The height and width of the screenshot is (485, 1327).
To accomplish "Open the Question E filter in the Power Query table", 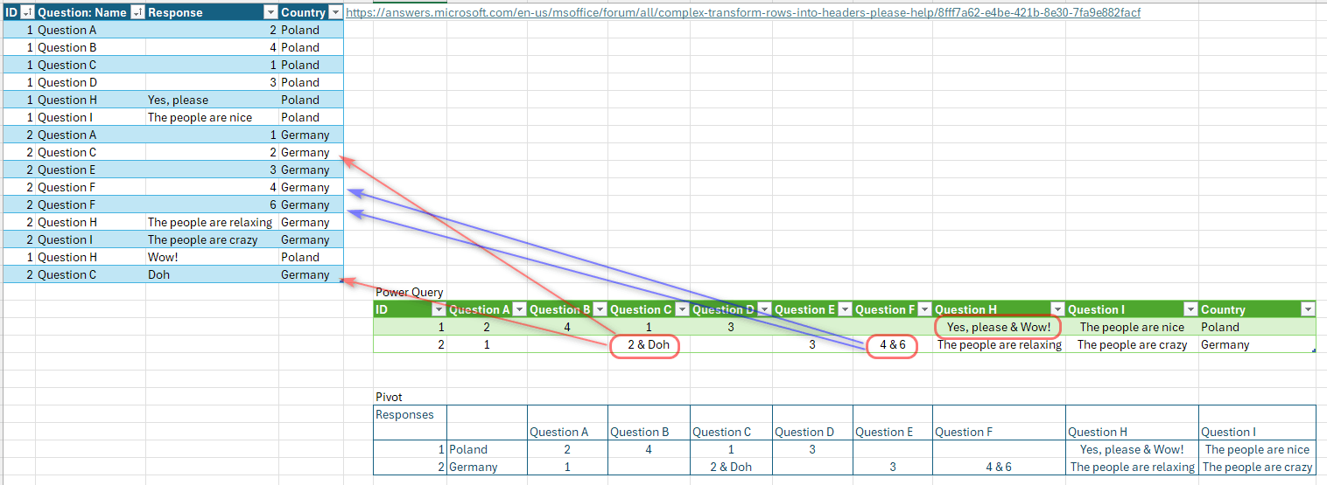I will (844, 309).
